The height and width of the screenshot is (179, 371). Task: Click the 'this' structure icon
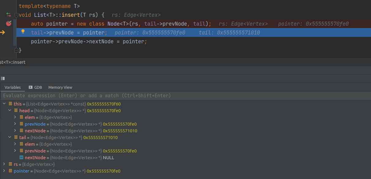tap(10, 104)
